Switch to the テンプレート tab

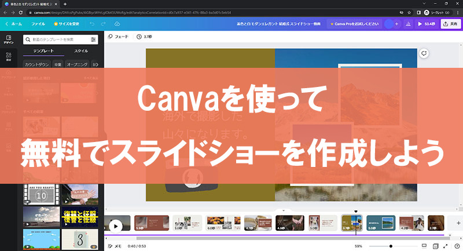[x=43, y=51]
